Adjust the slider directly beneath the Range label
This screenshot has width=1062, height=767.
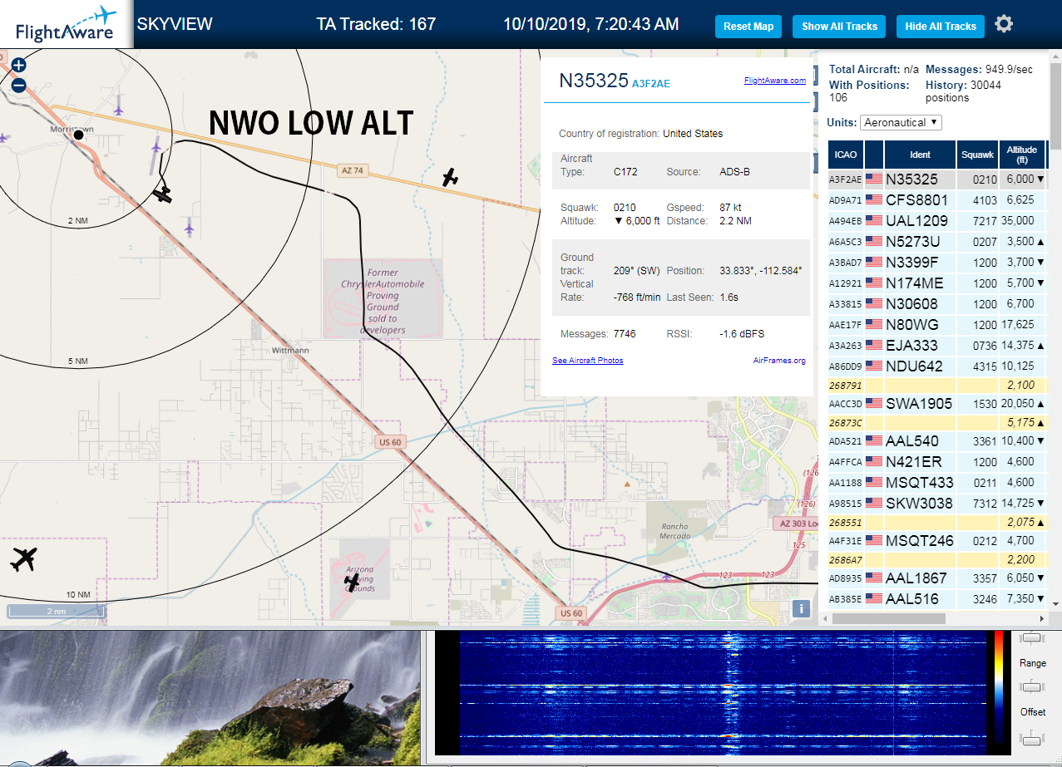pos(1032,686)
